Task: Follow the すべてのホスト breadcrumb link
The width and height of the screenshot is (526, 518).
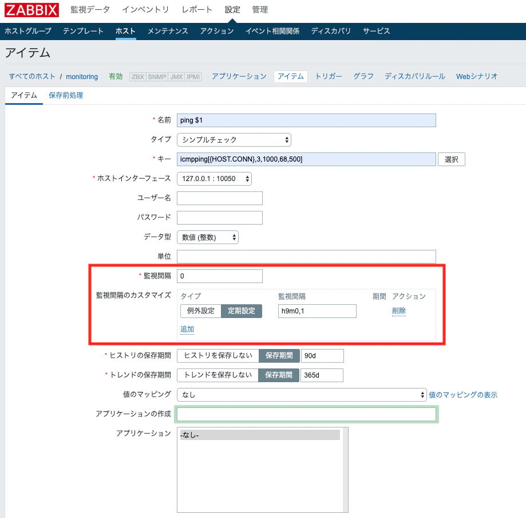Action: [32, 77]
